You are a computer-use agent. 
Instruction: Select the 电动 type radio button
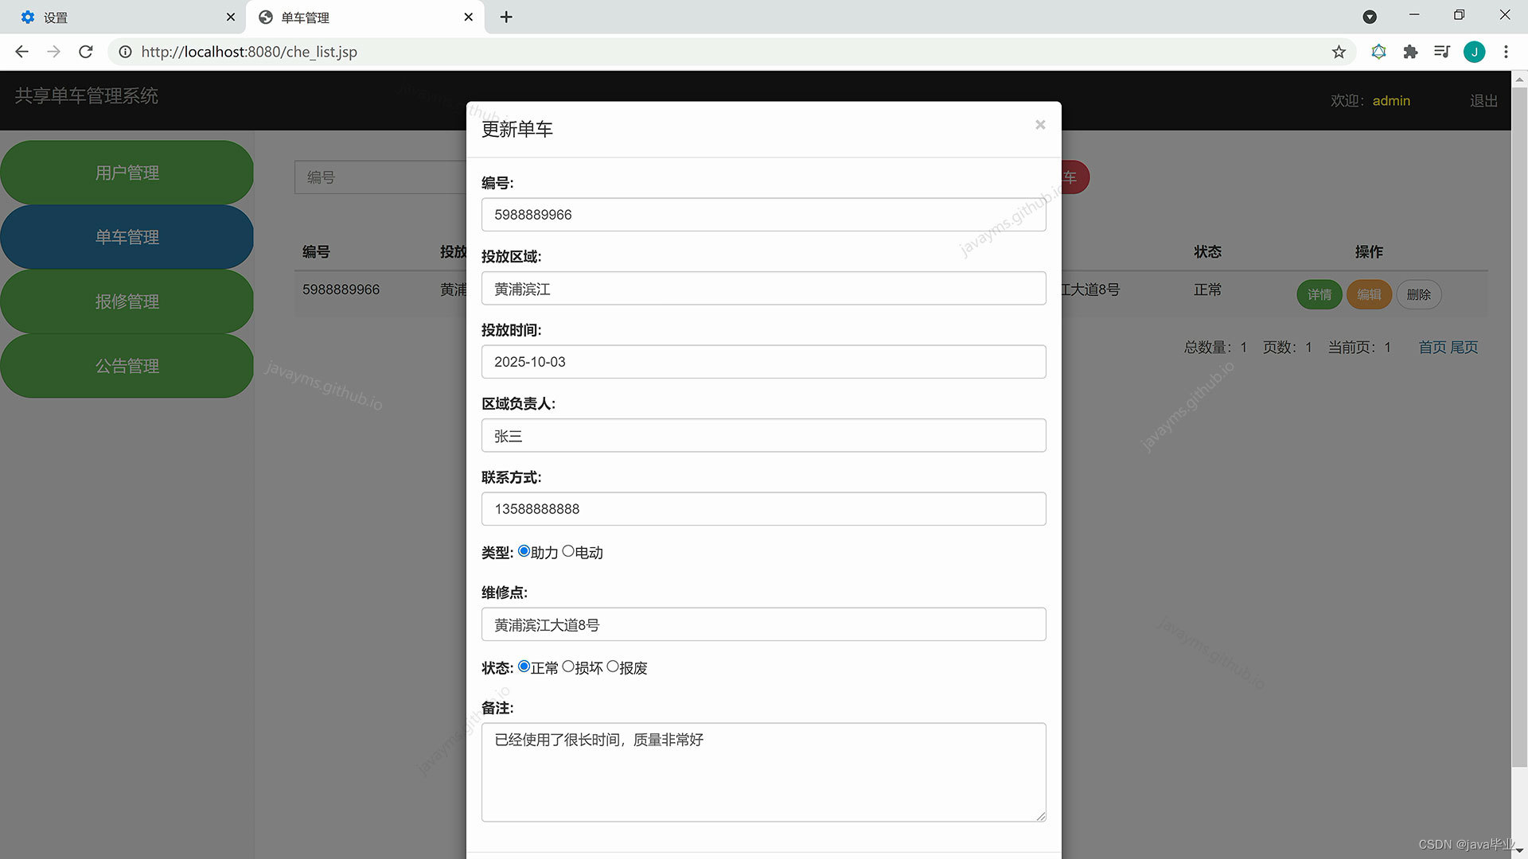tap(568, 551)
